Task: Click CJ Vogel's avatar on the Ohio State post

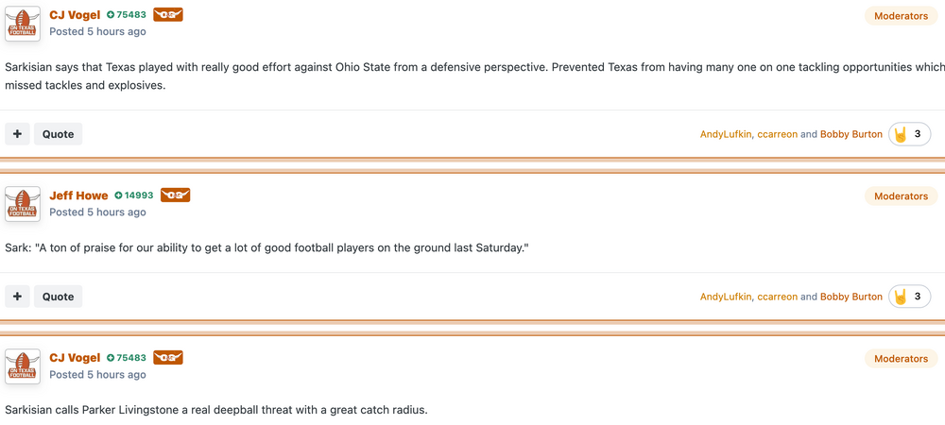Action: click(23, 24)
